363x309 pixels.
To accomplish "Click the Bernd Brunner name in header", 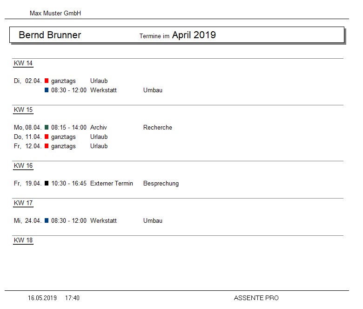I will (x=50, y=35).
